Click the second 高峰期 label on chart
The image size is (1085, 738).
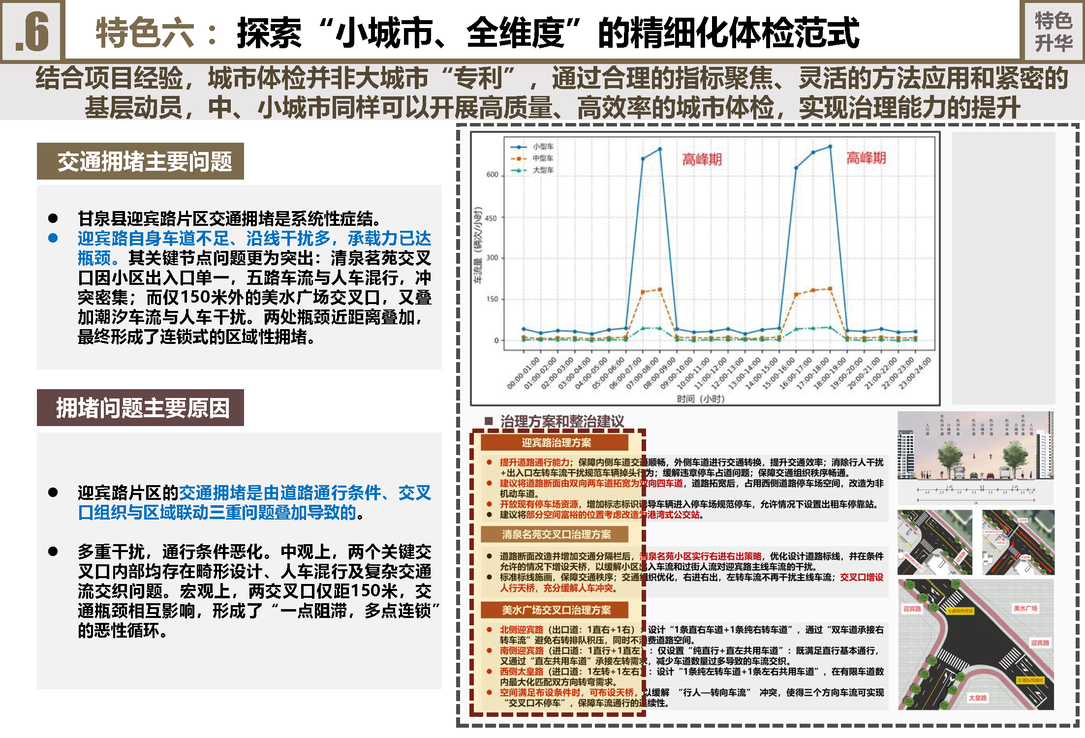pos(866,158)
